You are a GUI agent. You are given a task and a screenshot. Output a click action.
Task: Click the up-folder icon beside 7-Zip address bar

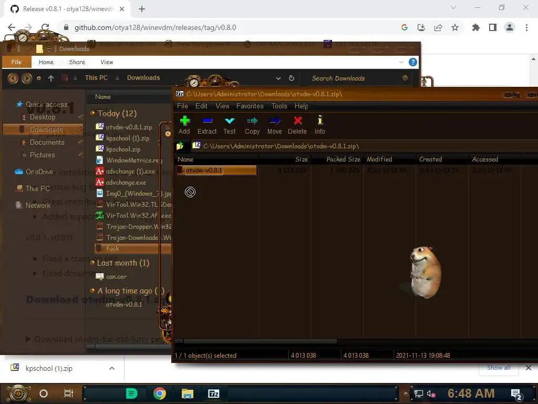(180, 146)
